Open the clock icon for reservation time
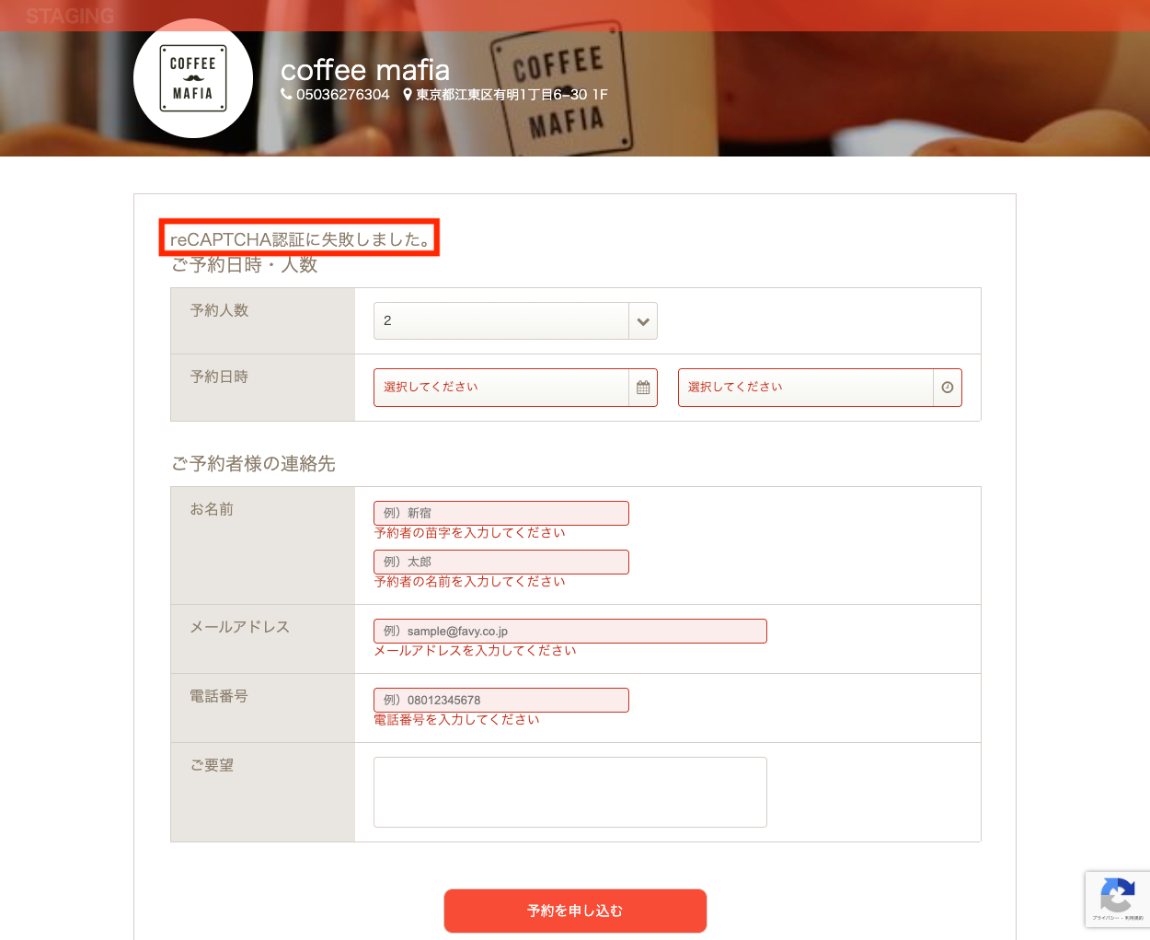Screen dimensions: 1150x940 [948, 388]
